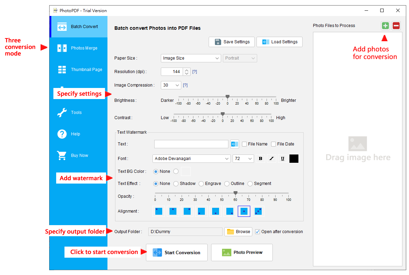409x275 pixels.
Task: Click the Output Folder path field
Action: pos(185,232)
